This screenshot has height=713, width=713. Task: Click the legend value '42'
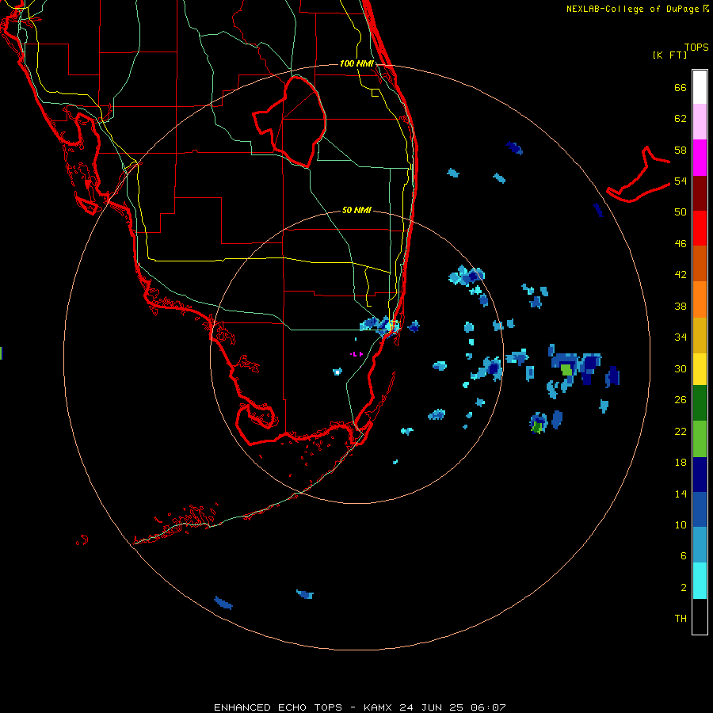681,275
